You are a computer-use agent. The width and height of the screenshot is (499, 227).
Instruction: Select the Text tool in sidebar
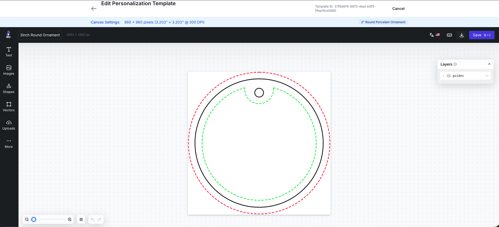9,52
